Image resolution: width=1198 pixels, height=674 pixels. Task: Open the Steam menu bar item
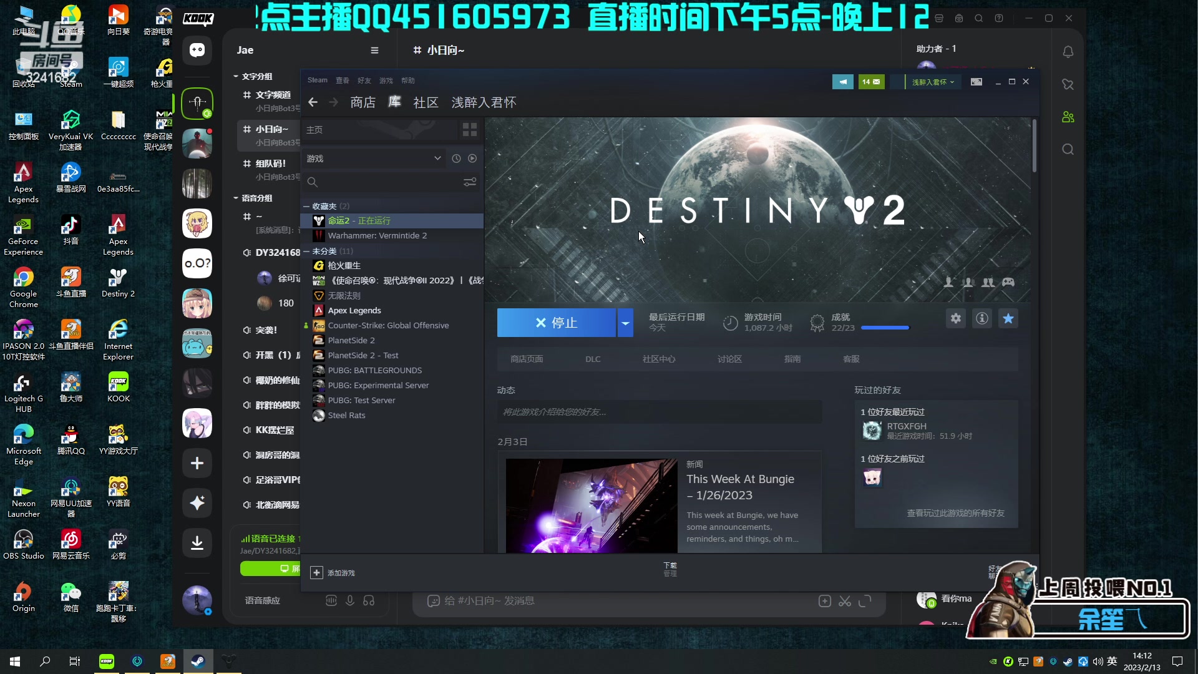(x=317, y=80)
